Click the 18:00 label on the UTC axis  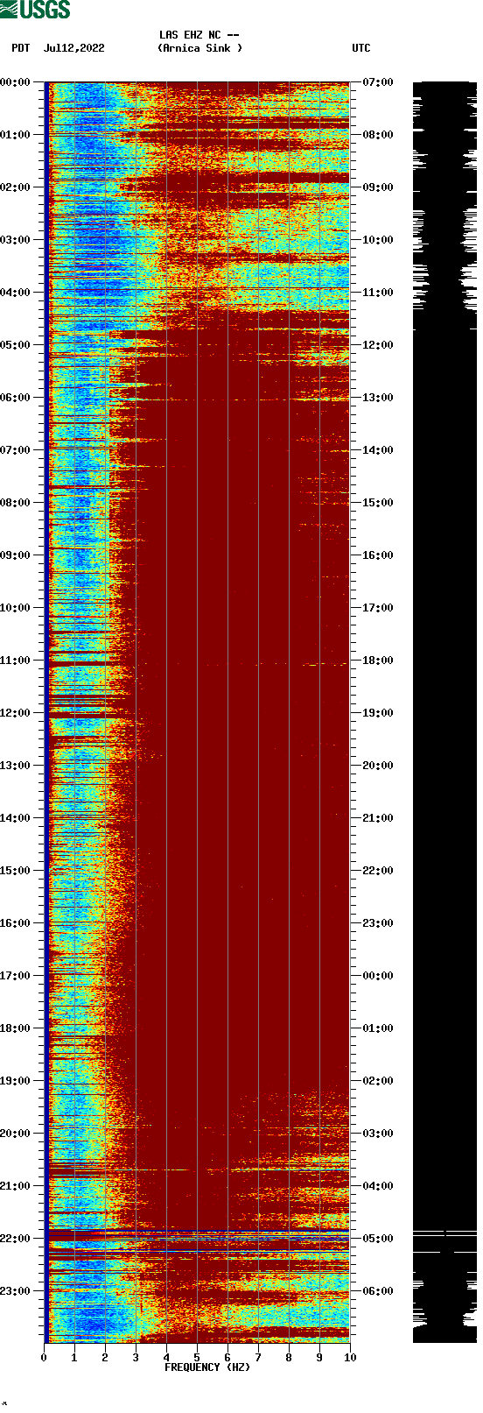[x=378, y=661]
